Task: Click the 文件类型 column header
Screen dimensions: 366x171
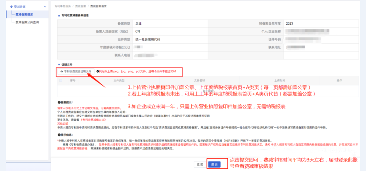Action: point(119,80)
